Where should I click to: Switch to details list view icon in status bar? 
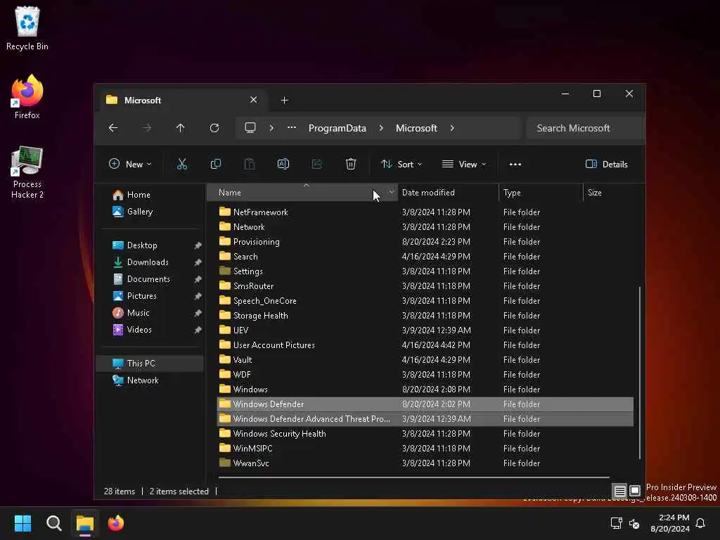pos(619,491)
